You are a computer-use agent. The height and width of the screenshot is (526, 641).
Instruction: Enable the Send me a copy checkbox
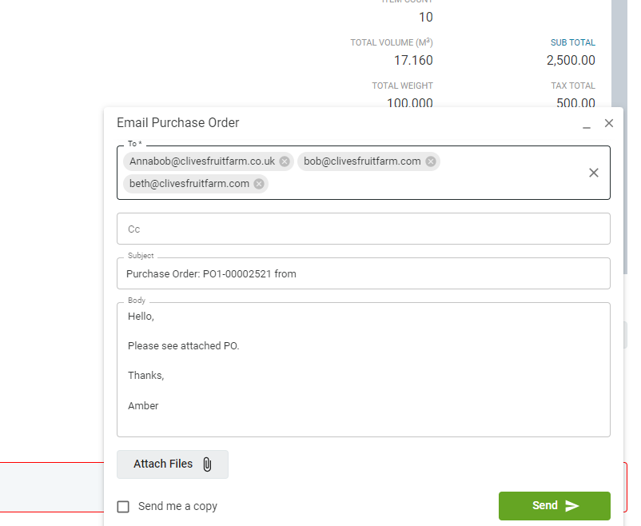click(123, 507)
